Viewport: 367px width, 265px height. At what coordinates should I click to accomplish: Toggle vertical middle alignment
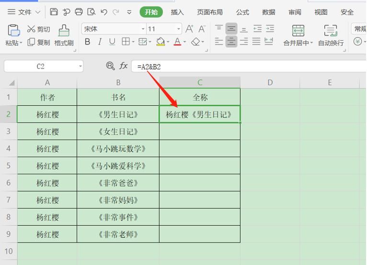click(231, 29)
